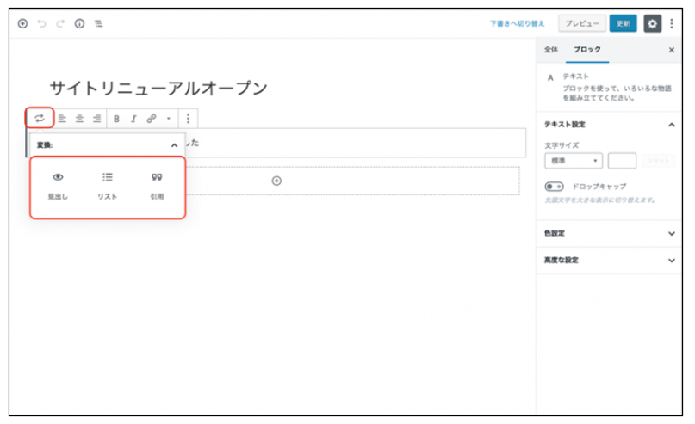Switch to the 全体 tab
The height and width of the screenshot is (424, 695).
click(x=550, y=51)
